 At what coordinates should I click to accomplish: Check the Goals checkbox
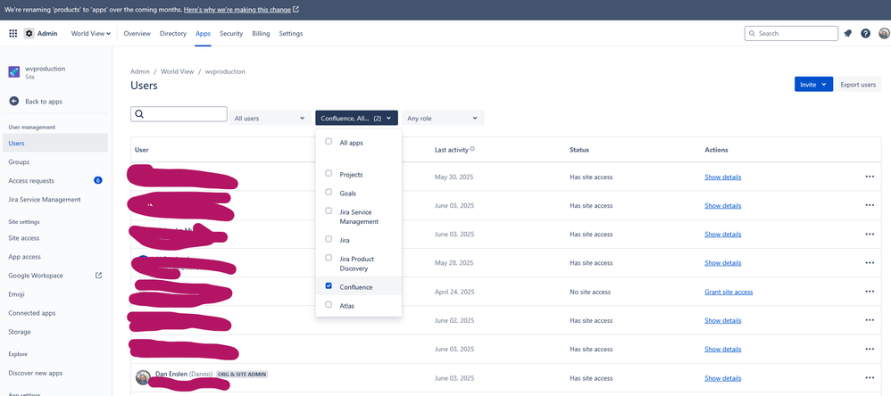coord(329,192)
